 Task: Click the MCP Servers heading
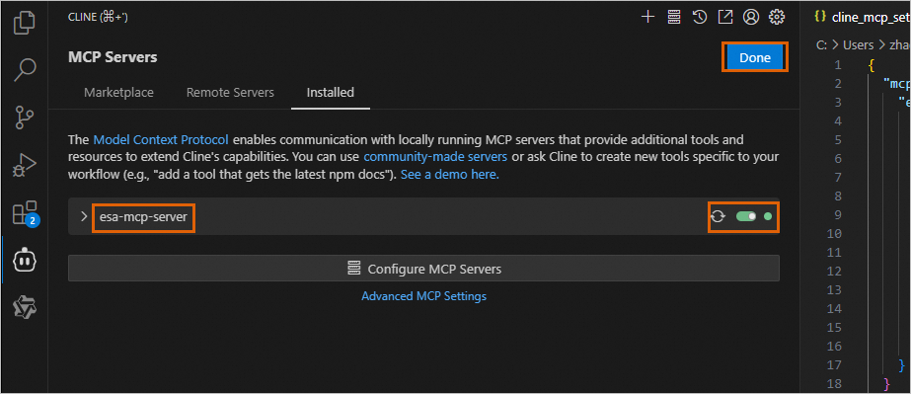pyautogui.click(x=113, y=57)
